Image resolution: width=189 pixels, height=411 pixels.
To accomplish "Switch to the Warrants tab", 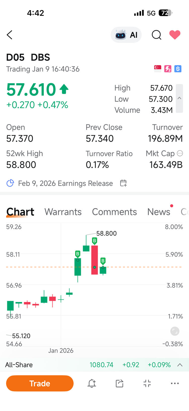I will click(x=63, y=212).
